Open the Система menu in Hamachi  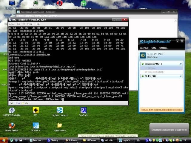(x=144, y=48)
